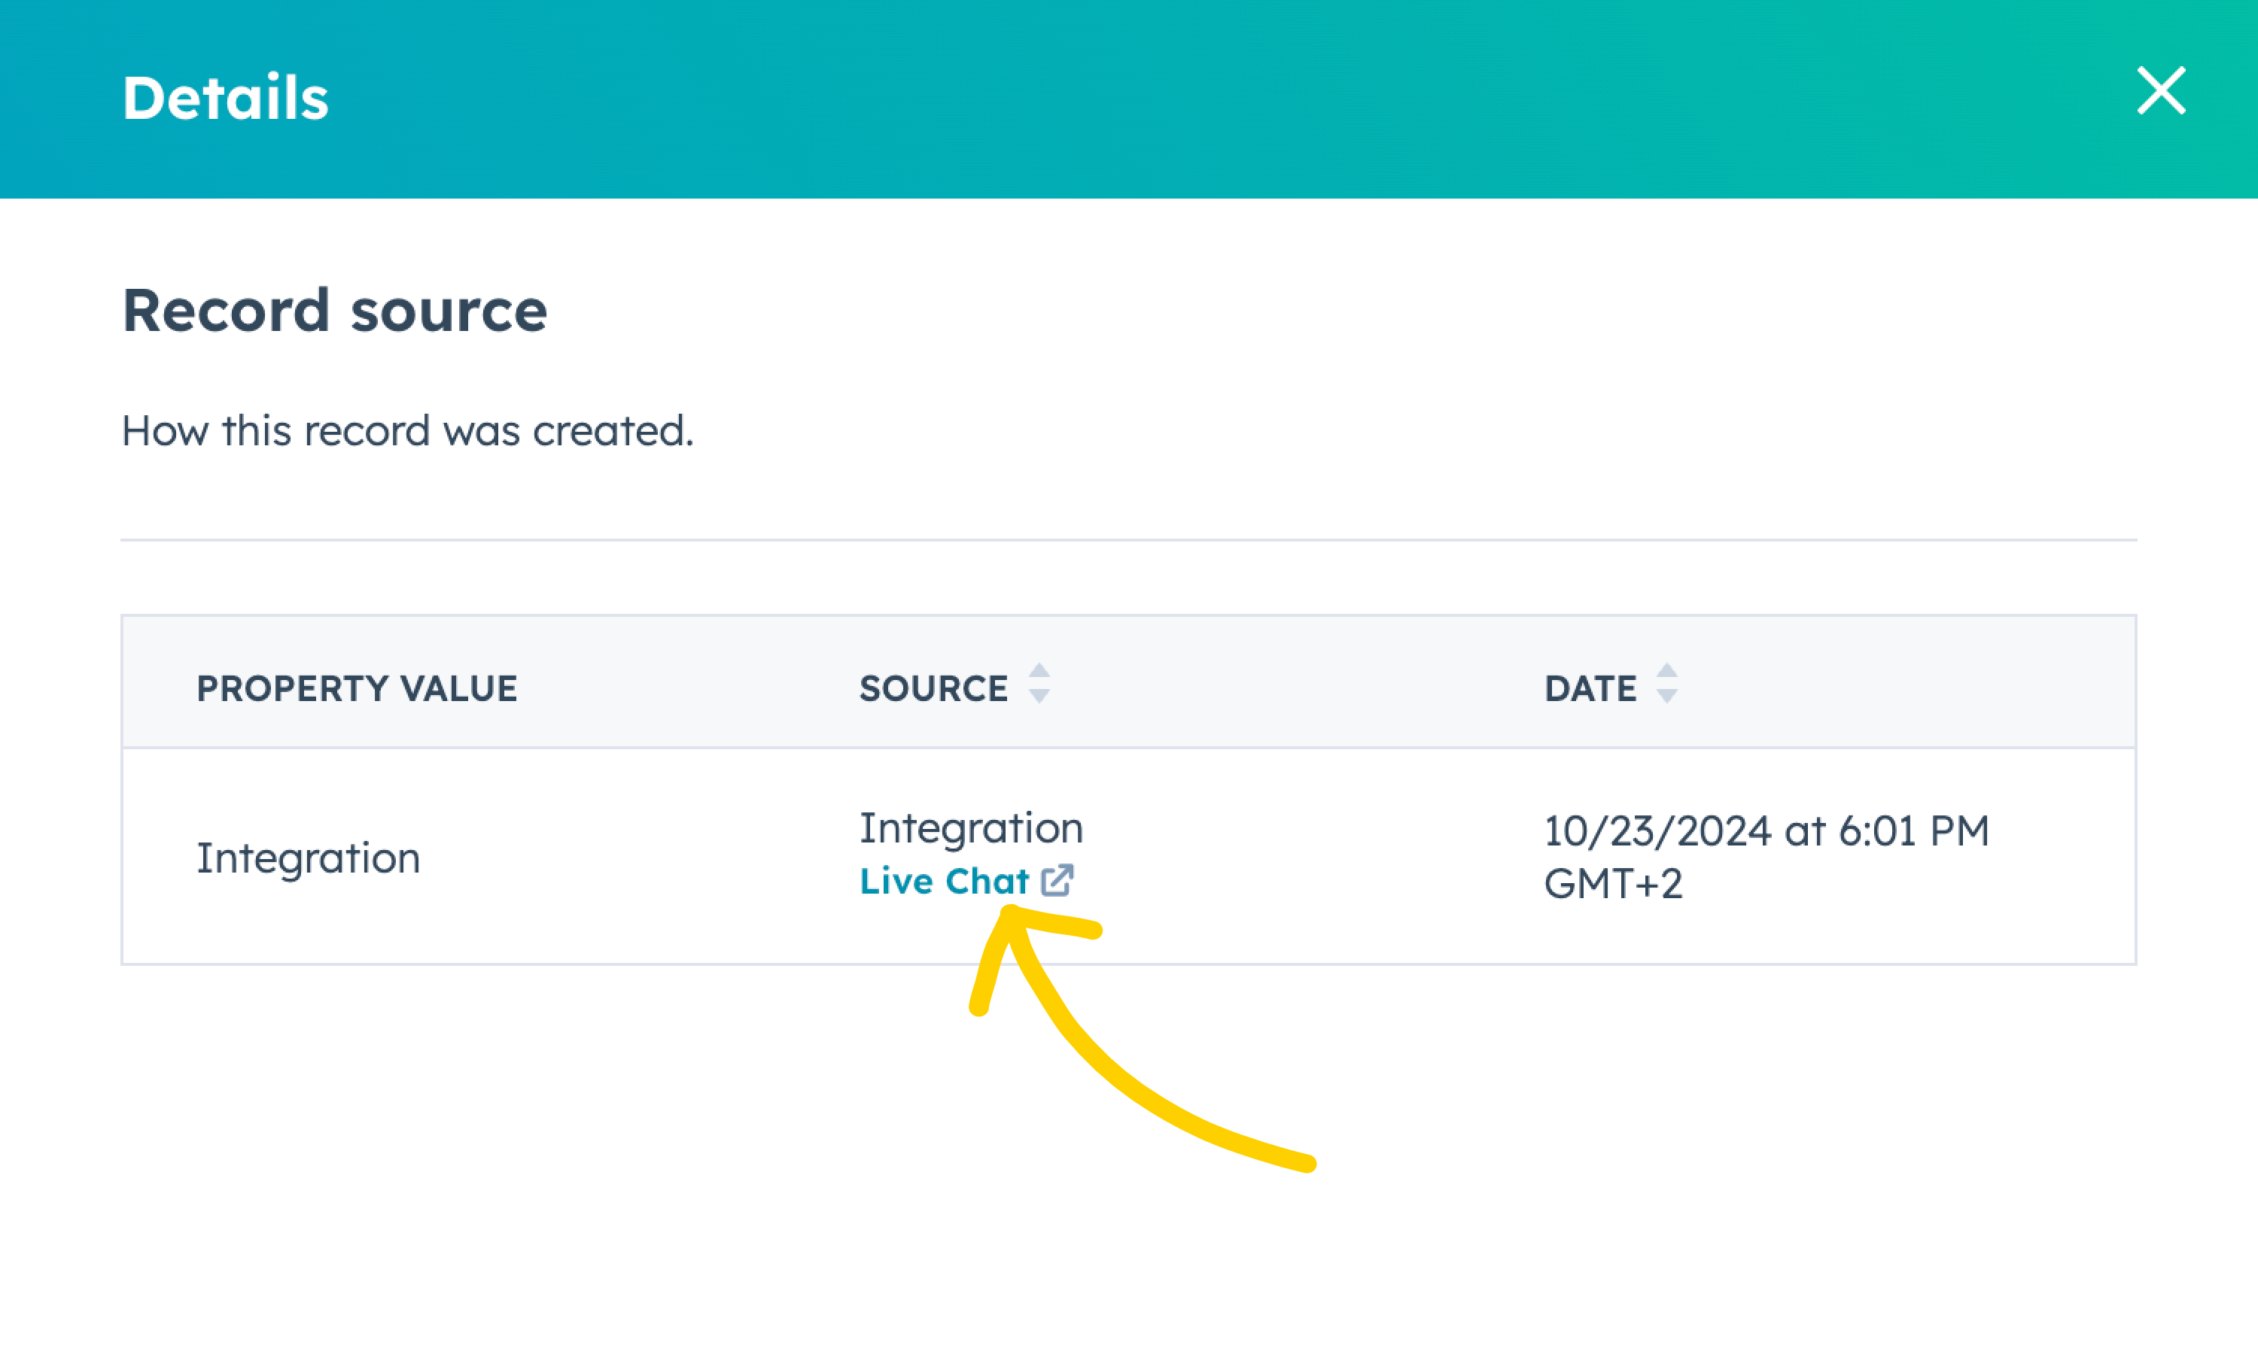Click the PROPERTY VALUE column header
2258x1351 pixels.
click(357, 688)
